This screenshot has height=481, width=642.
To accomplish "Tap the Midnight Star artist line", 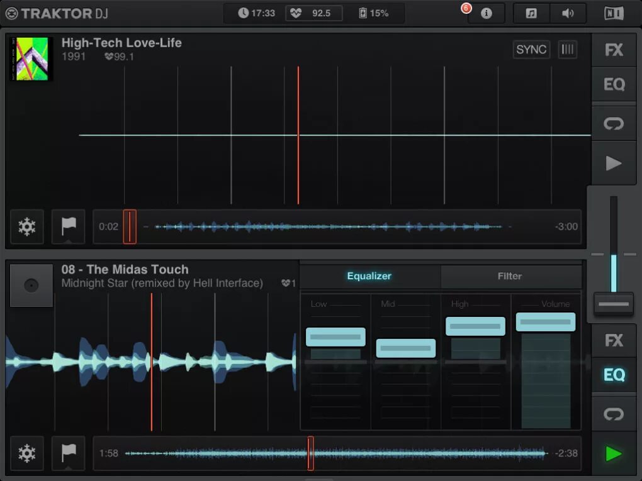I will pos(162,283).
